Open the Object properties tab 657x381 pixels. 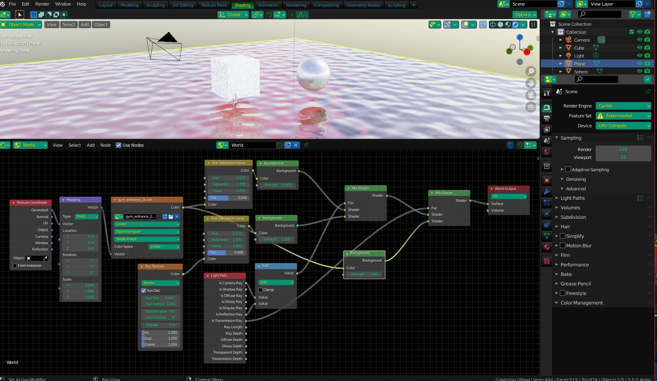tap(546, 180)
